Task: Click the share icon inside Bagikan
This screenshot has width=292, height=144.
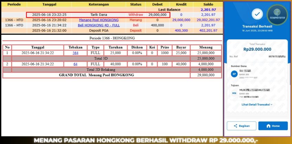Action: coord(235,126)
